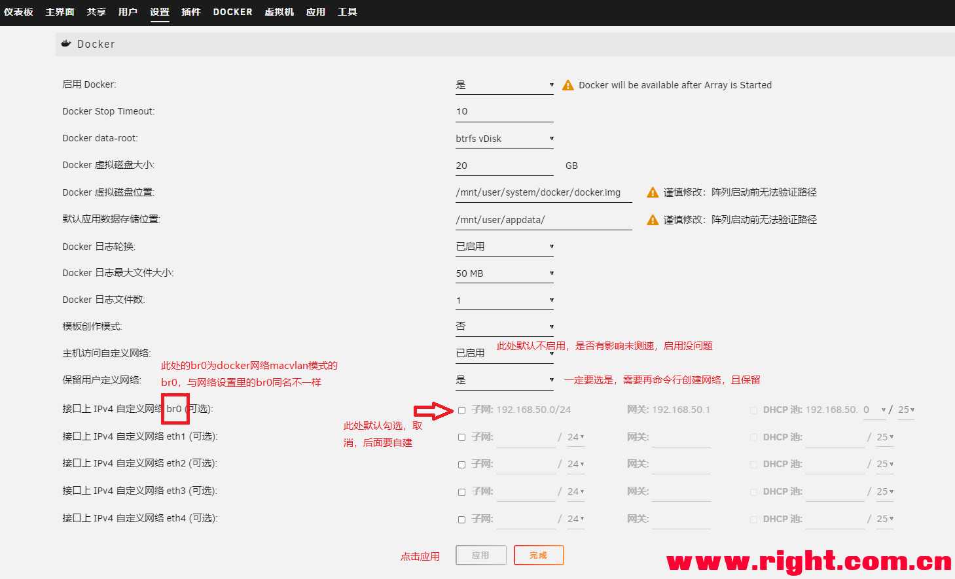The height and width of the screenshot is (579, 955).
Task: Open the 应用 top menu item
Action: click(x=315, y=12)
